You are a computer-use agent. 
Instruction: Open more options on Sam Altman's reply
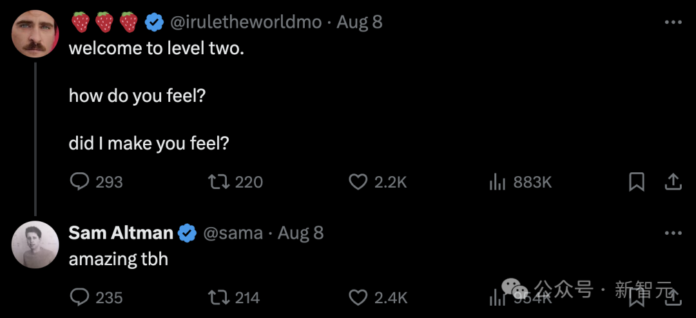[673, 233]
